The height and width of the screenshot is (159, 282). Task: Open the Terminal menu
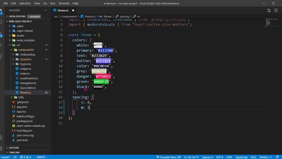pyautogui.click(x=63, y=3)
